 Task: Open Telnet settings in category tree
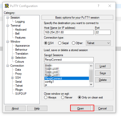coord(19,86)
